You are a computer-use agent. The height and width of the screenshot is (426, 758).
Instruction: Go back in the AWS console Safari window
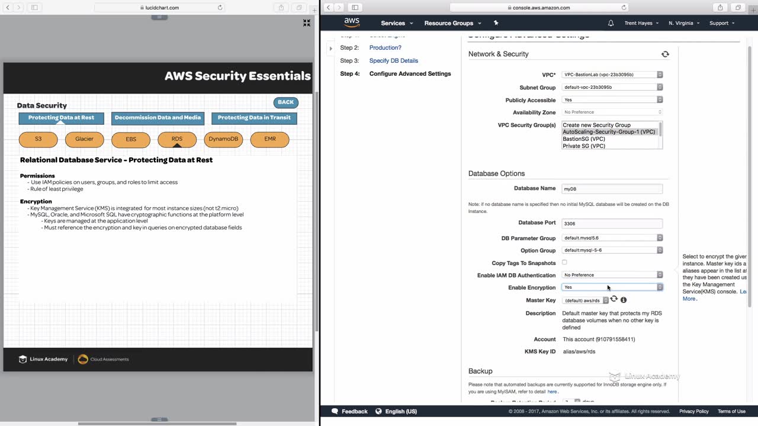[329, 8]
